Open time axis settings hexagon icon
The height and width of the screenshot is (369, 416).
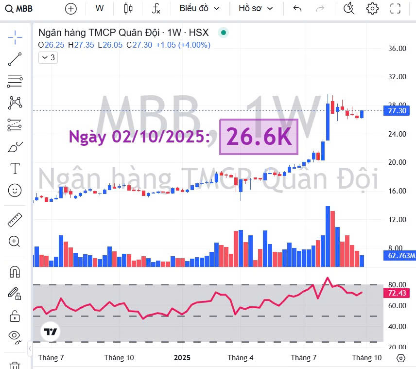(x=400, y=358)
